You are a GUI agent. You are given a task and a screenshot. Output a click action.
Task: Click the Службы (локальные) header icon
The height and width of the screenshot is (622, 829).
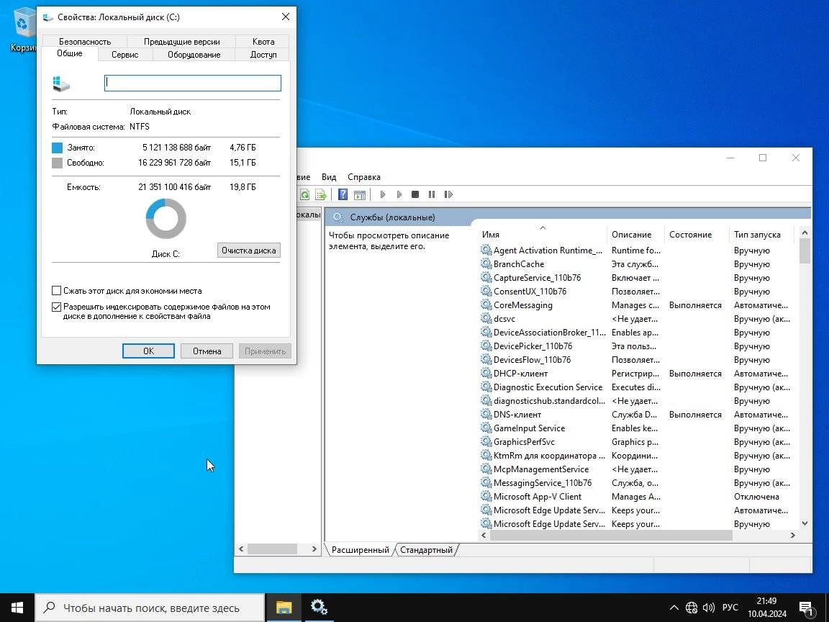[x=338, y=217]
